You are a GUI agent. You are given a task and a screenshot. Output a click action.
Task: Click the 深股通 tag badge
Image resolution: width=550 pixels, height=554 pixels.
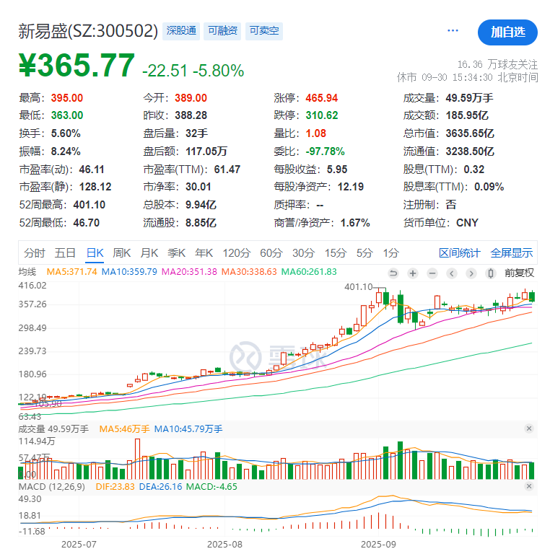point(181,31)
